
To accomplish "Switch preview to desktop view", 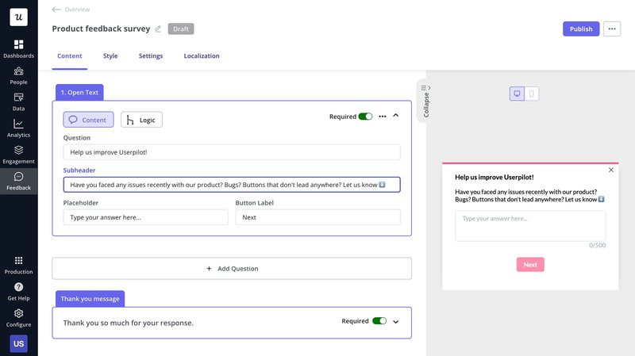I will point(517,94).
